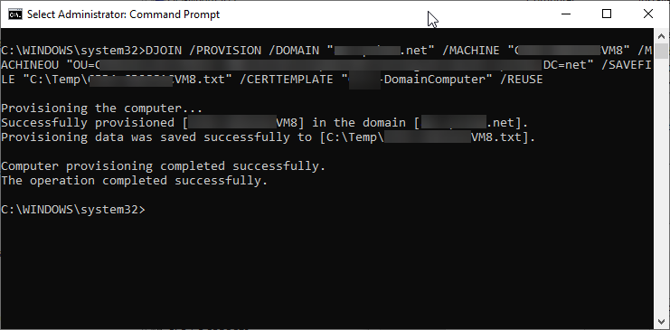Click the scrollbar down arrow

662,321
